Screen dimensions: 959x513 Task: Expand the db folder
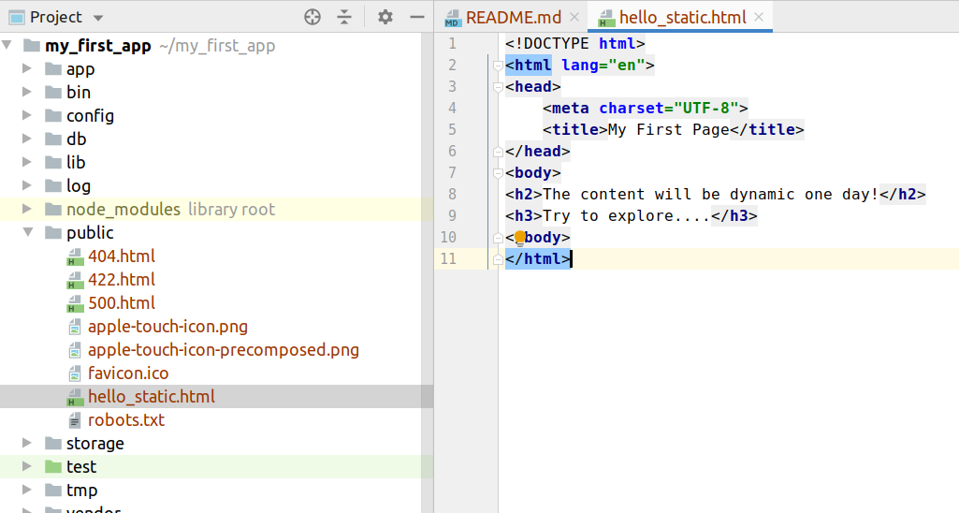[x=27, y=139]
